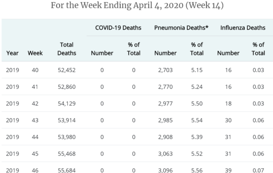Select influenza percent 0.07 in week 46
273x173 pixels.
point(258,170)
